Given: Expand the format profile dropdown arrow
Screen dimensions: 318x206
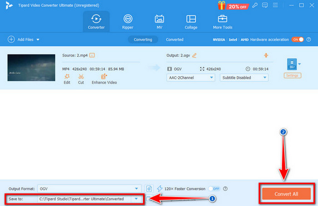Looking at the screenshot, I should coord(299,64).
